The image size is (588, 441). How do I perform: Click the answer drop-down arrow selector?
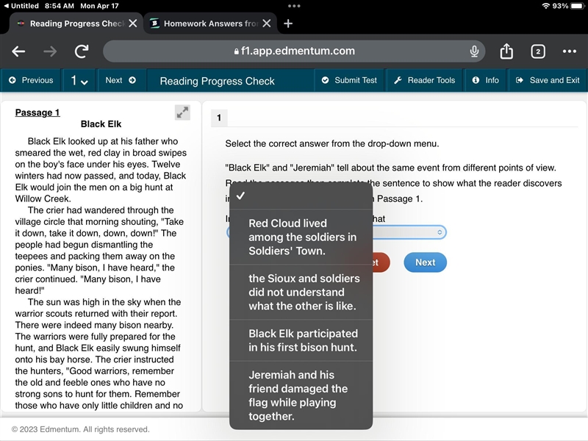(439, 232)
